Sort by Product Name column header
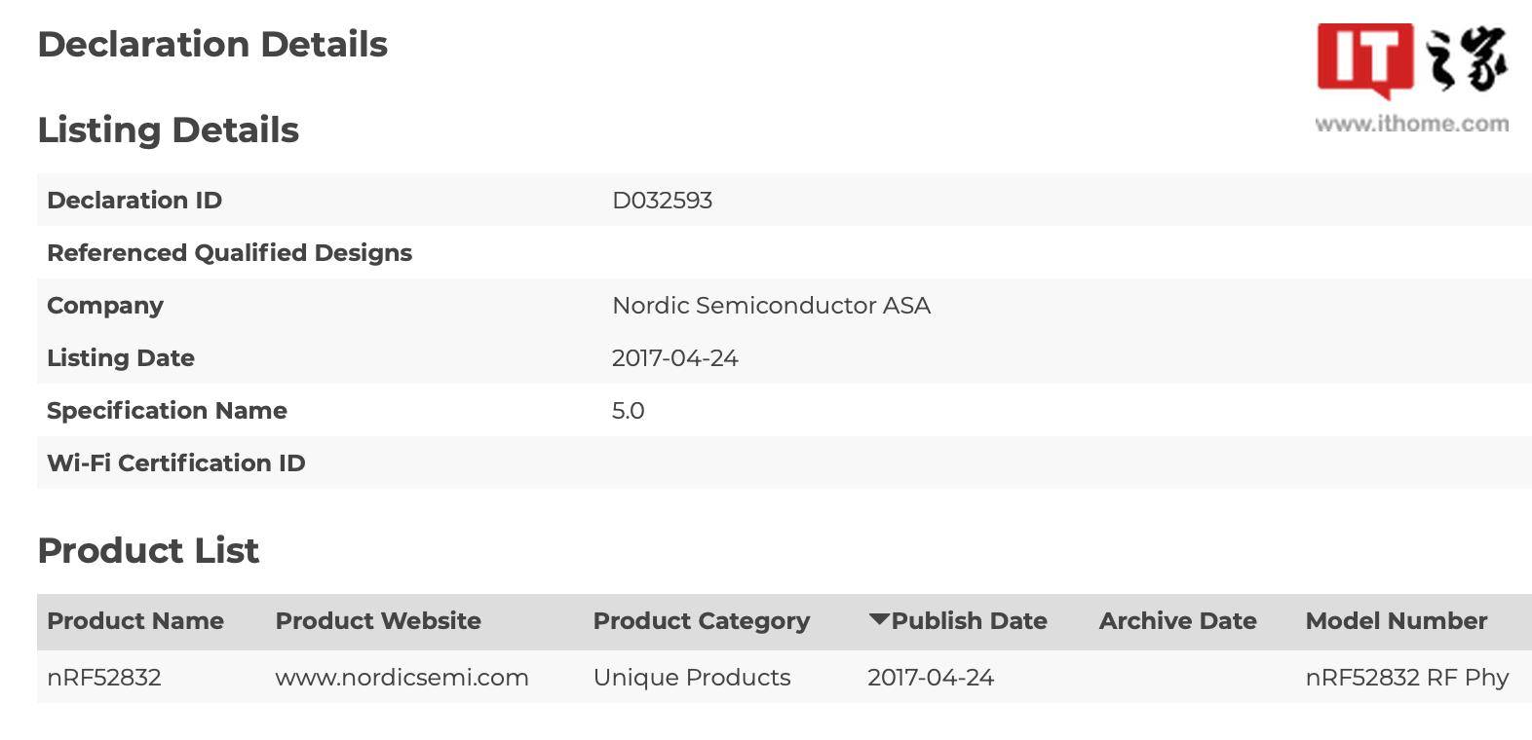Screen dimensions: 1532x740 coord(135,621)
